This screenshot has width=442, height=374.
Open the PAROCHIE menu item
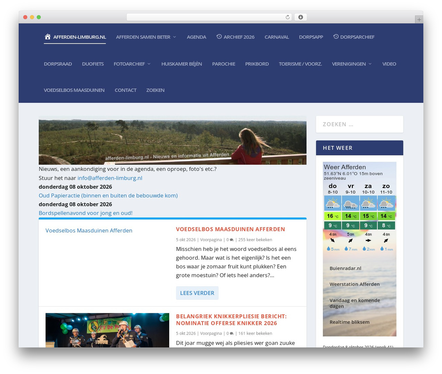[223, 64]
